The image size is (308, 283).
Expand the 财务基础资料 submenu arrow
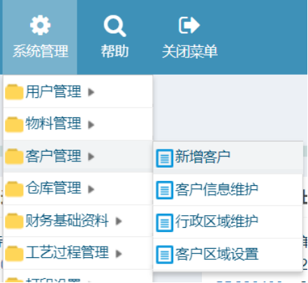[x=119, y=221]
